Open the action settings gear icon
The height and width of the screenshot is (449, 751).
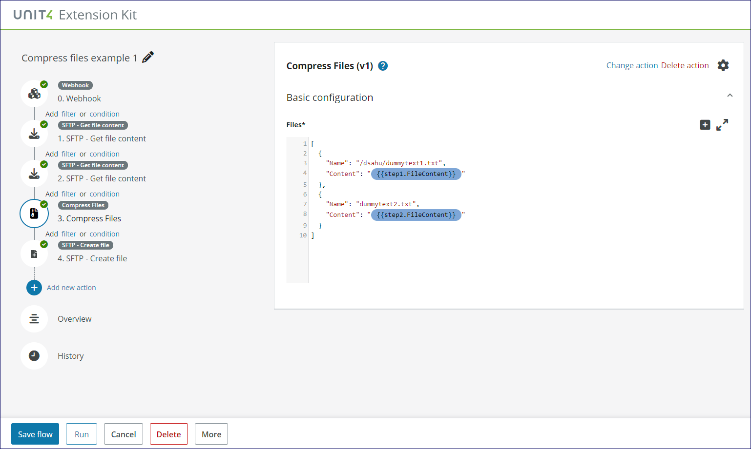click(x=723, y=65)
